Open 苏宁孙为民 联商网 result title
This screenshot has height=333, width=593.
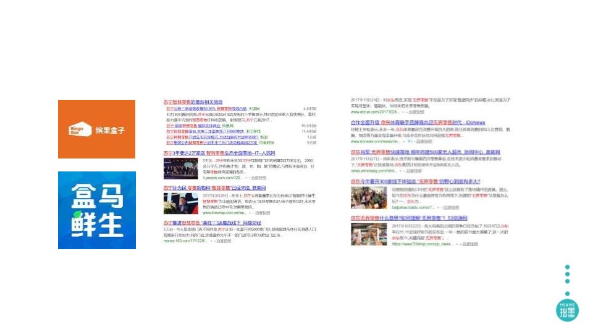pyautogui.click(x=214, y=187)
